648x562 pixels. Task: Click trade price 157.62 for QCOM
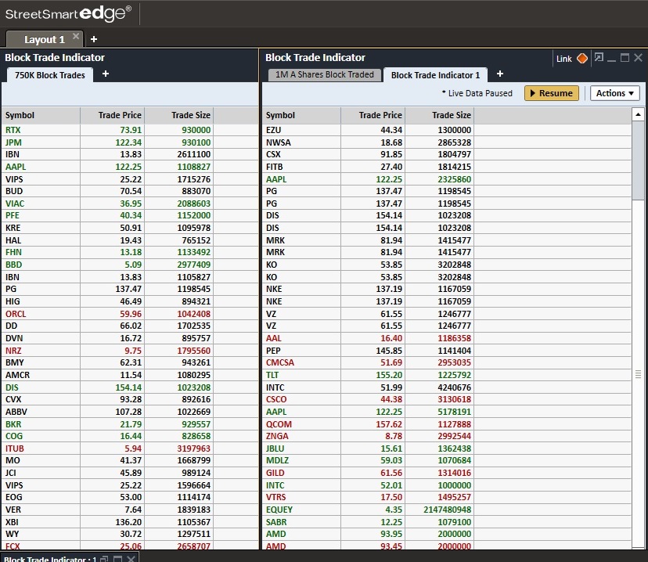388,424
